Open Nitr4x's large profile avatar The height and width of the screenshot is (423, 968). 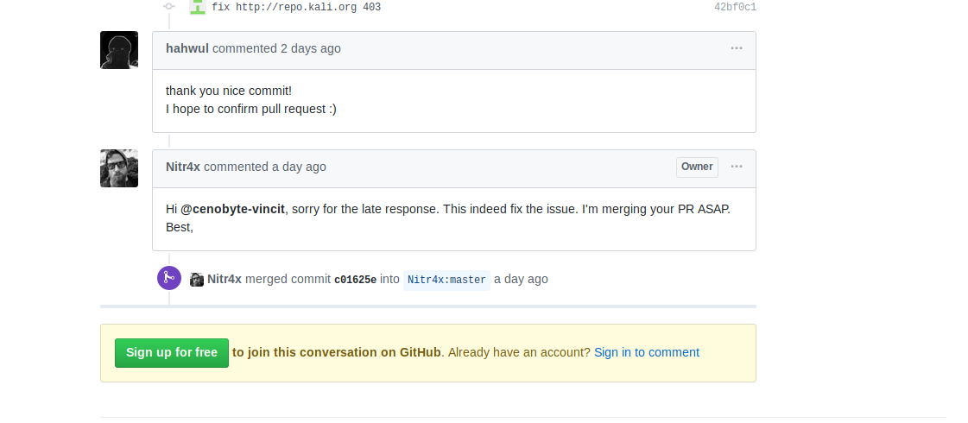[x=119, y=168]
